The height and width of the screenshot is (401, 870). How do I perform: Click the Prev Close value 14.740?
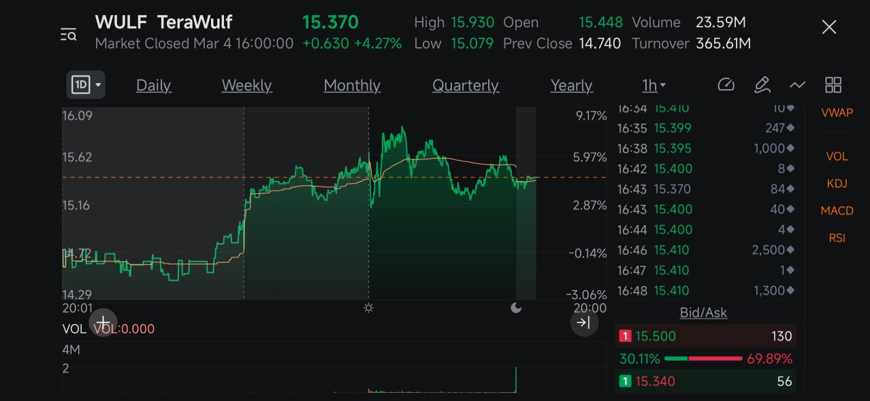(600, 44)
